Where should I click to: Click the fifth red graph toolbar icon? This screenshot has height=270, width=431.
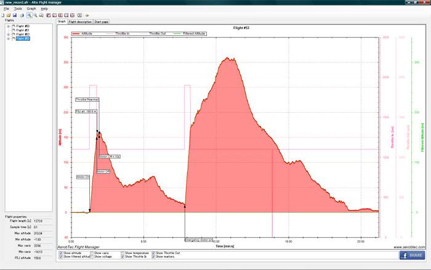pyautogui.click(x=72, y=15)
